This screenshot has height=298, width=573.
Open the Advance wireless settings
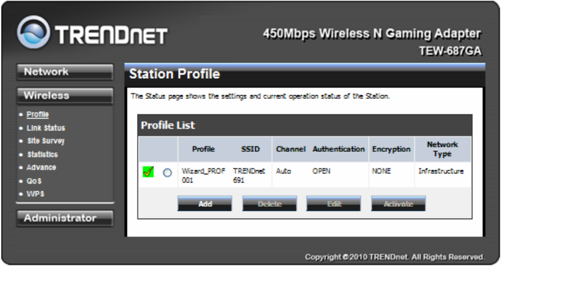click(x=41, y=167)
